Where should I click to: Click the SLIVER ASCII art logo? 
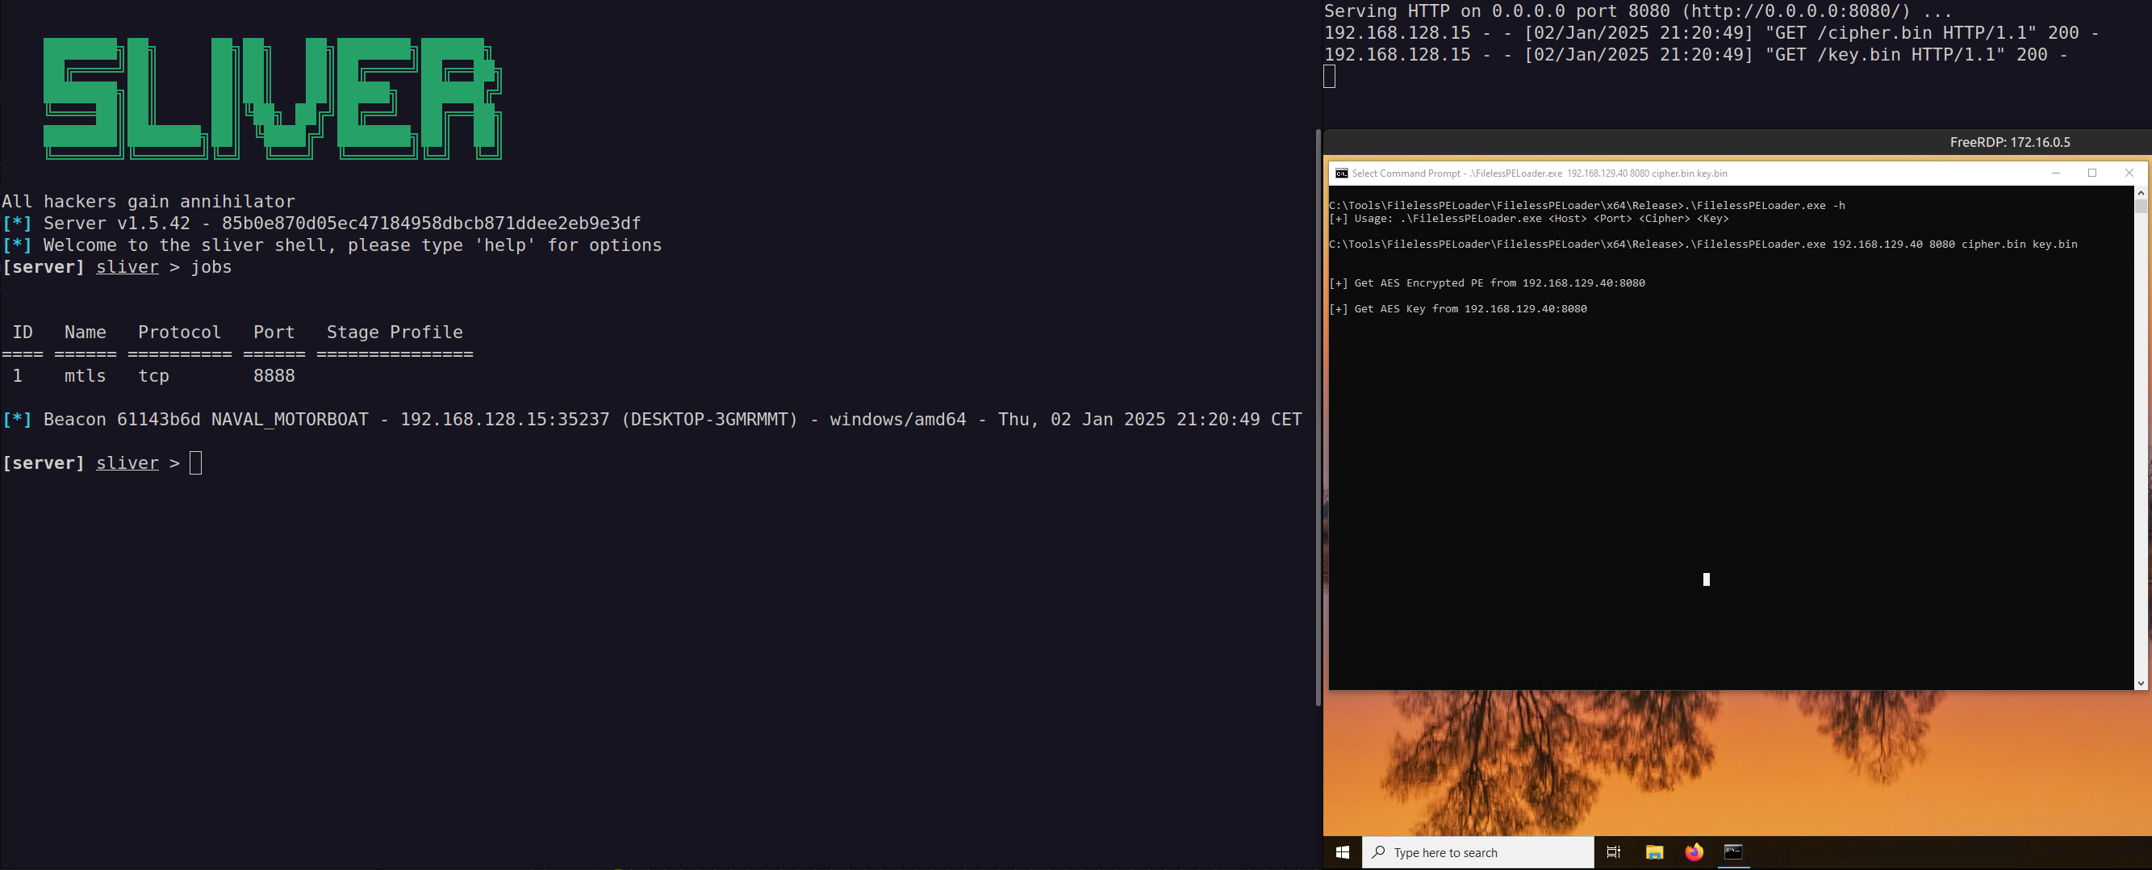[273, 98]
